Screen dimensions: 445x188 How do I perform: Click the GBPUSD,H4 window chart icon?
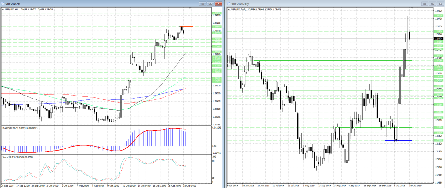point(3,3)
